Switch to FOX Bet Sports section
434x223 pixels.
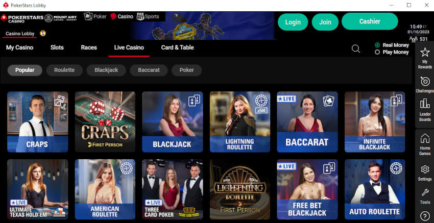[x=148, y=17]
